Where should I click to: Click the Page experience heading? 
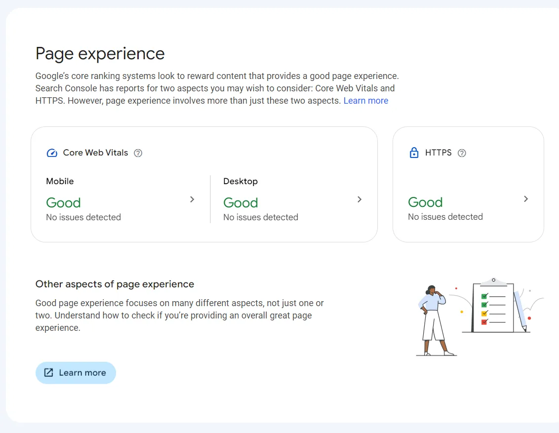[100, 54]
